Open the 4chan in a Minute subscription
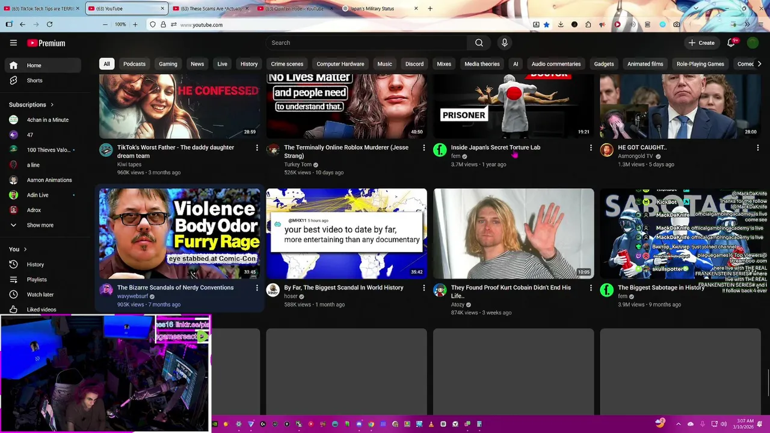The width and height of the screenshot is (770, 433). (x=42, y=120)
